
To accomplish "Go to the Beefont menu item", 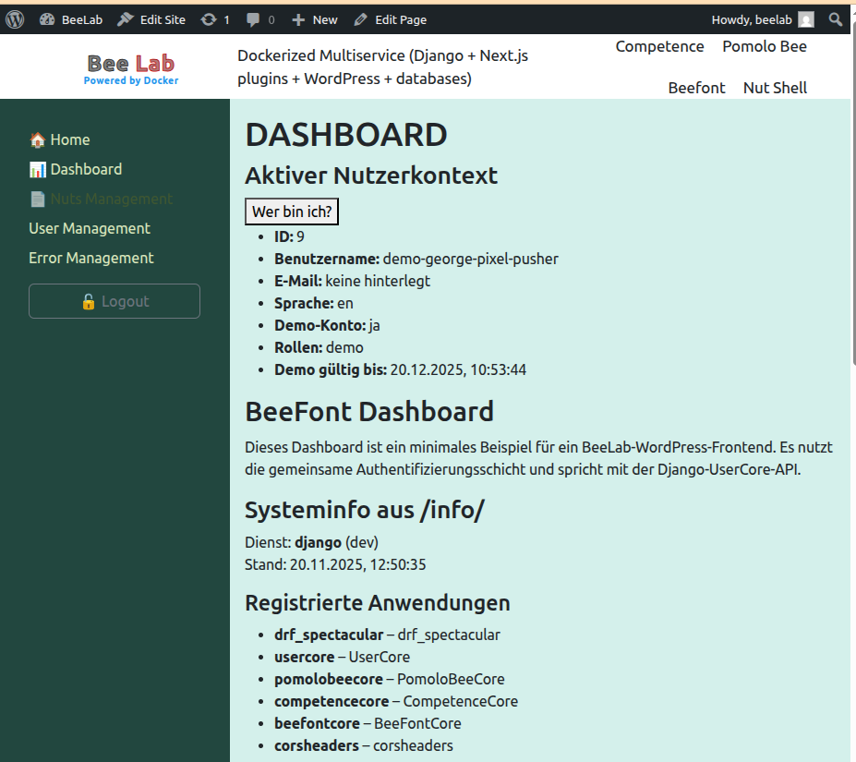I will (696, 88).
